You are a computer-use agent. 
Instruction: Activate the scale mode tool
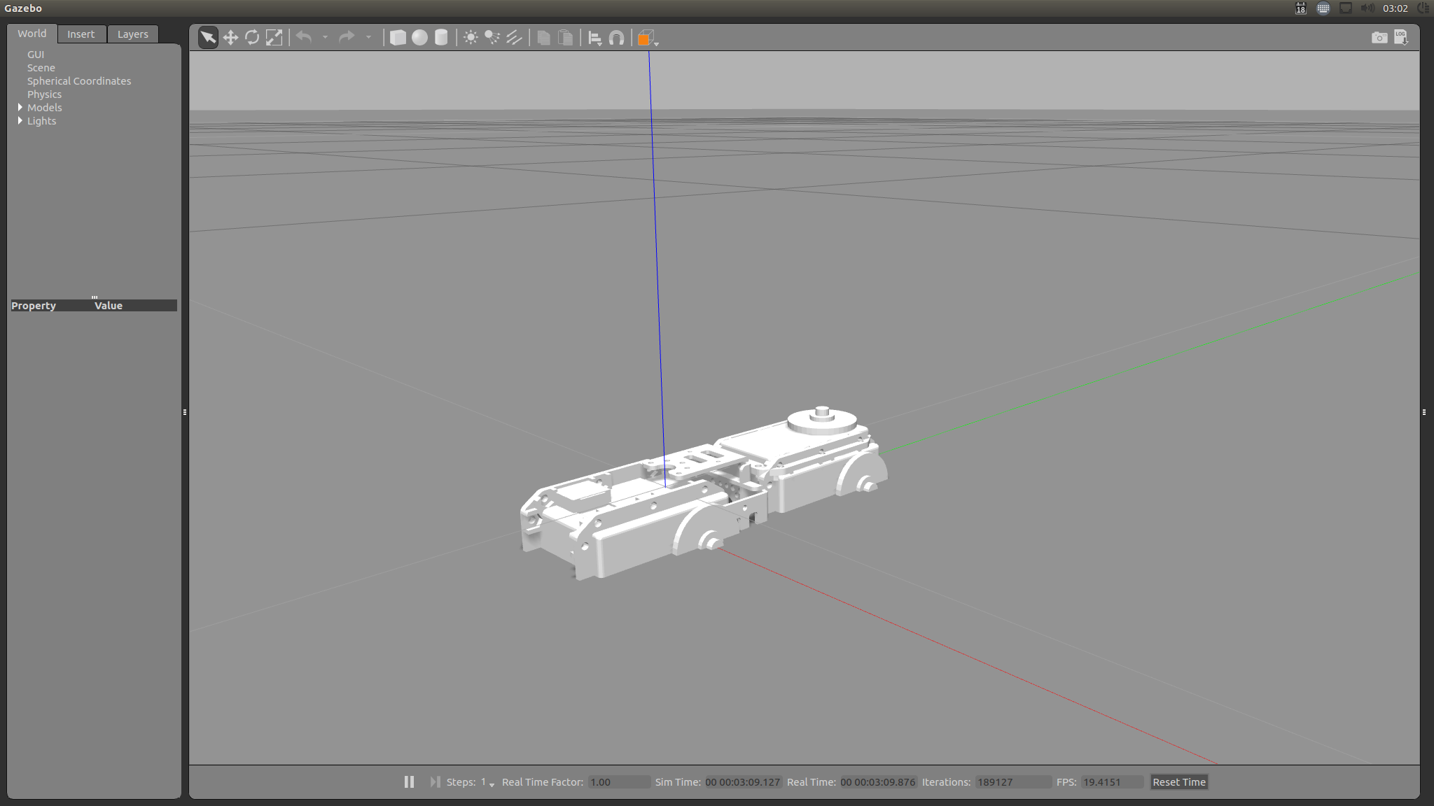tap(274, 37)
